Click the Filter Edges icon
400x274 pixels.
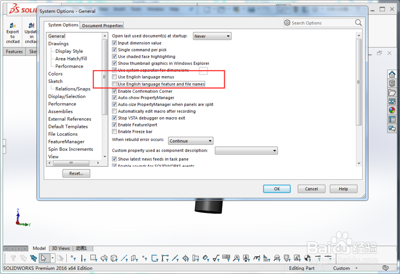84,258
